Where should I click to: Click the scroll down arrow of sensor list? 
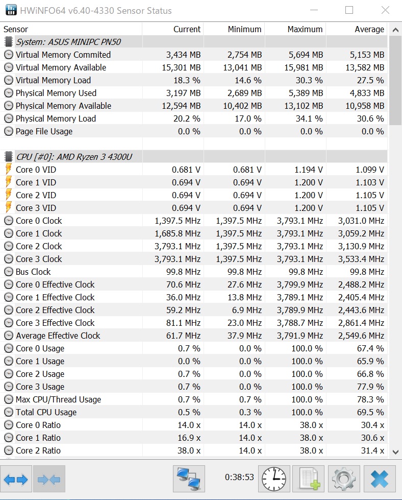[x=395, y=451]
